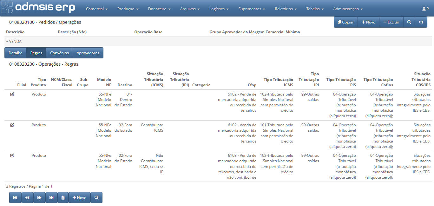Click the edit icon for CFOP 5102 row
The width and height of the screenshot is (434, 206).
12,94
